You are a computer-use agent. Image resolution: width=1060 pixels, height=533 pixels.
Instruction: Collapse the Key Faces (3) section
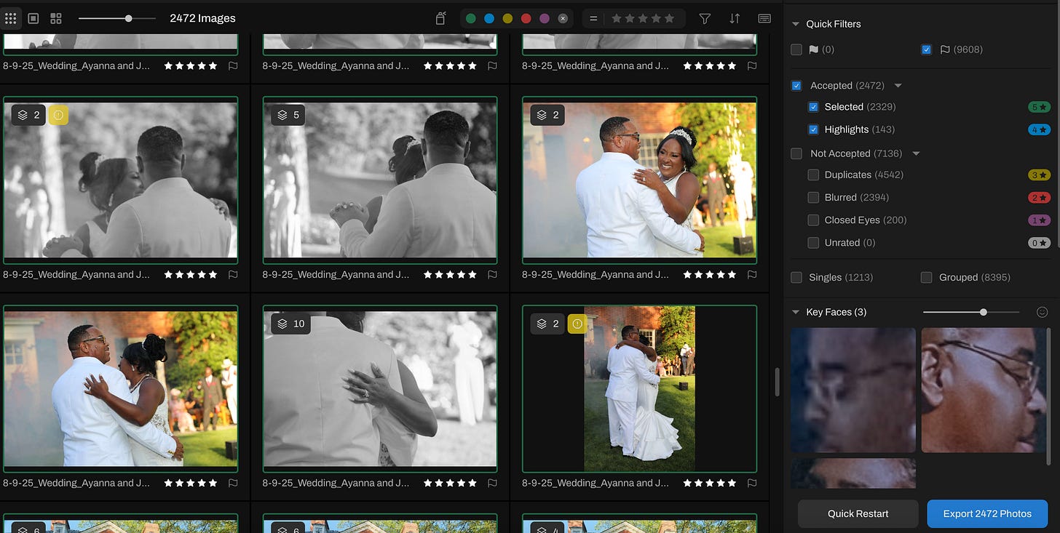coord(796,312)
